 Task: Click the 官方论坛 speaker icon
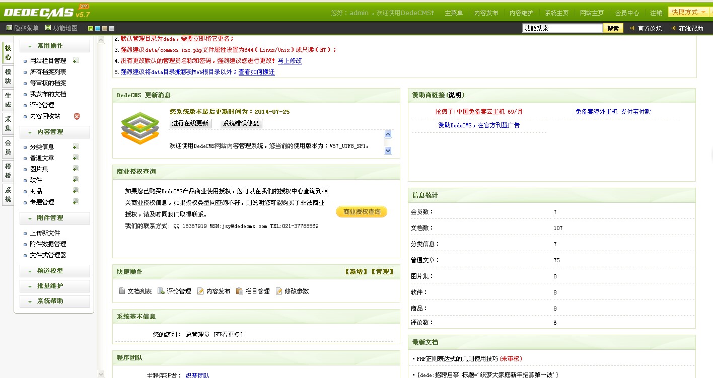point(632,28)
